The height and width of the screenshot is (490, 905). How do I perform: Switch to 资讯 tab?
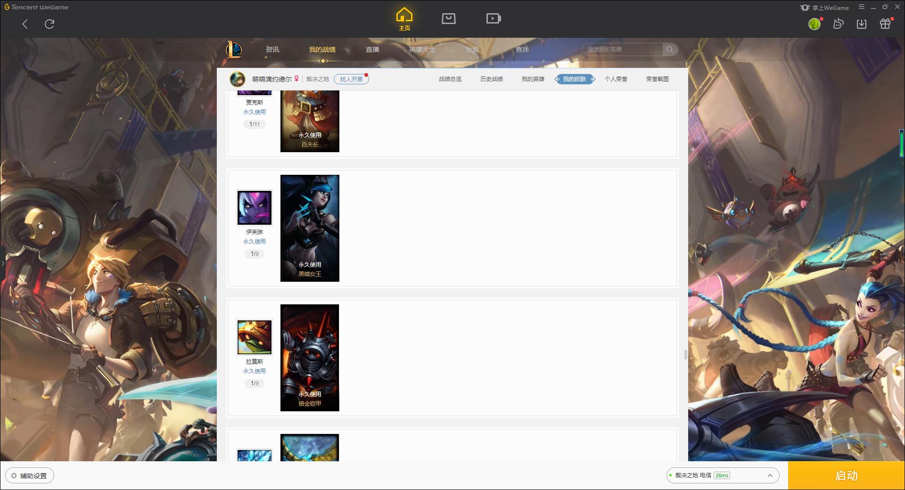tap(272, 49)
